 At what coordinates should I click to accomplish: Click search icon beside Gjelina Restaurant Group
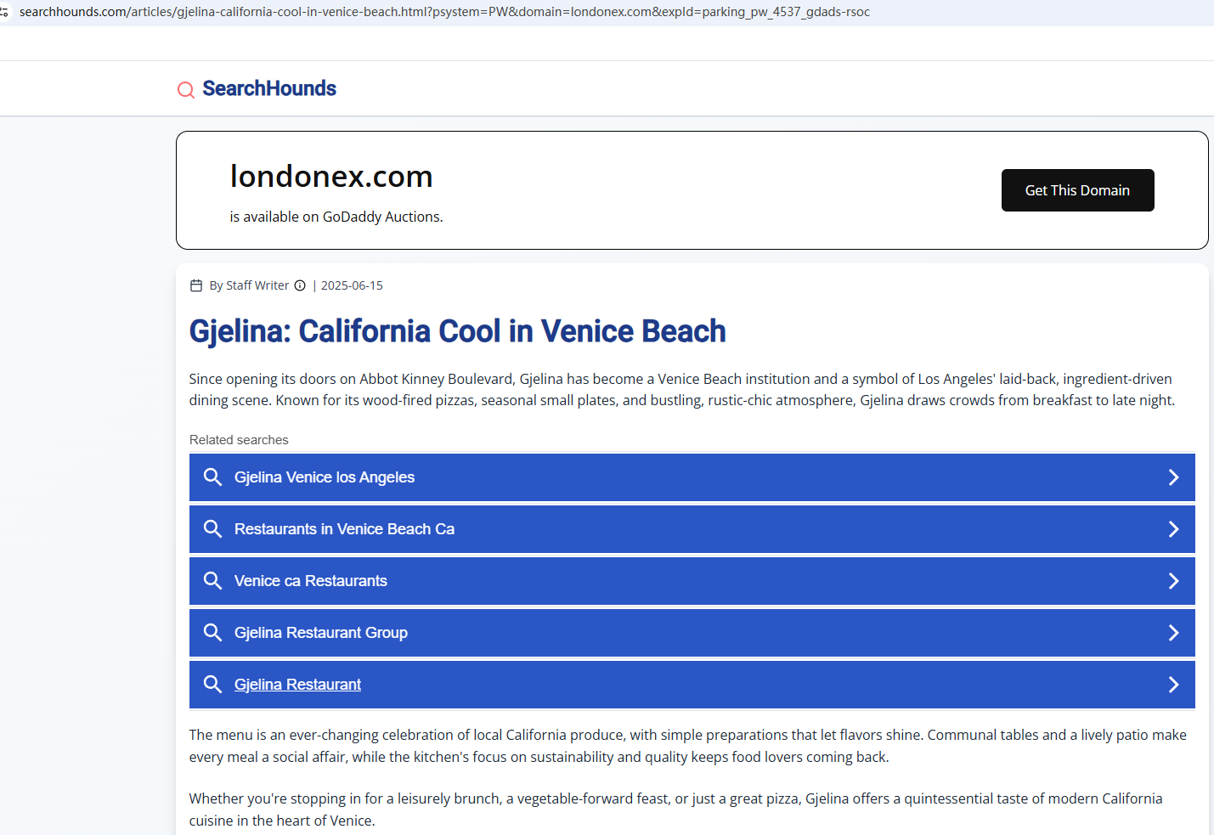tap(212, 633)
